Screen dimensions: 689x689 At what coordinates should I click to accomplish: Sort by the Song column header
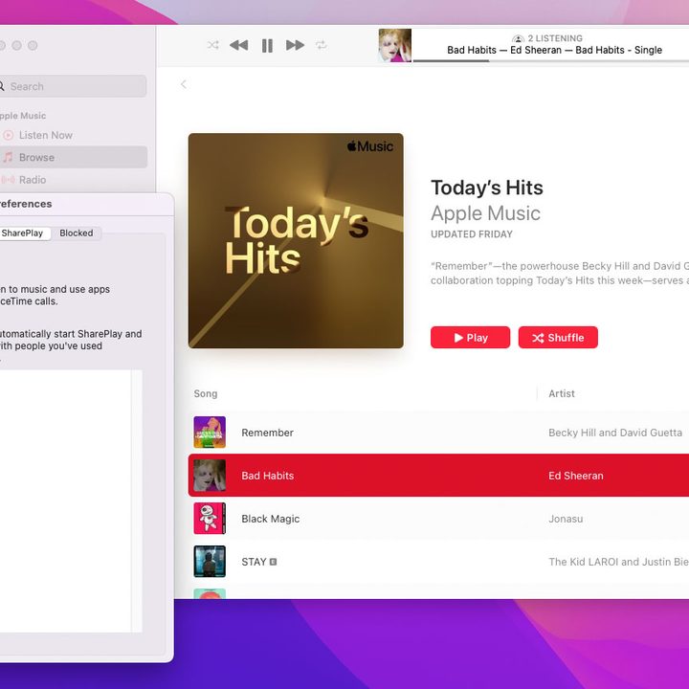pyautogui.click(x=206, y=393)
